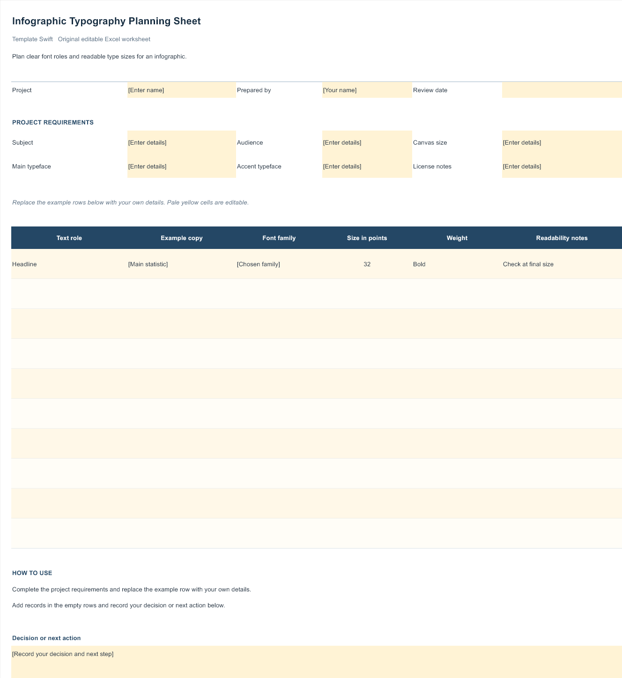Image resolution: width=622 pixels, height=678 pixels.
Task: Select the '[Main statistic]' example cell
Action: 182,264
